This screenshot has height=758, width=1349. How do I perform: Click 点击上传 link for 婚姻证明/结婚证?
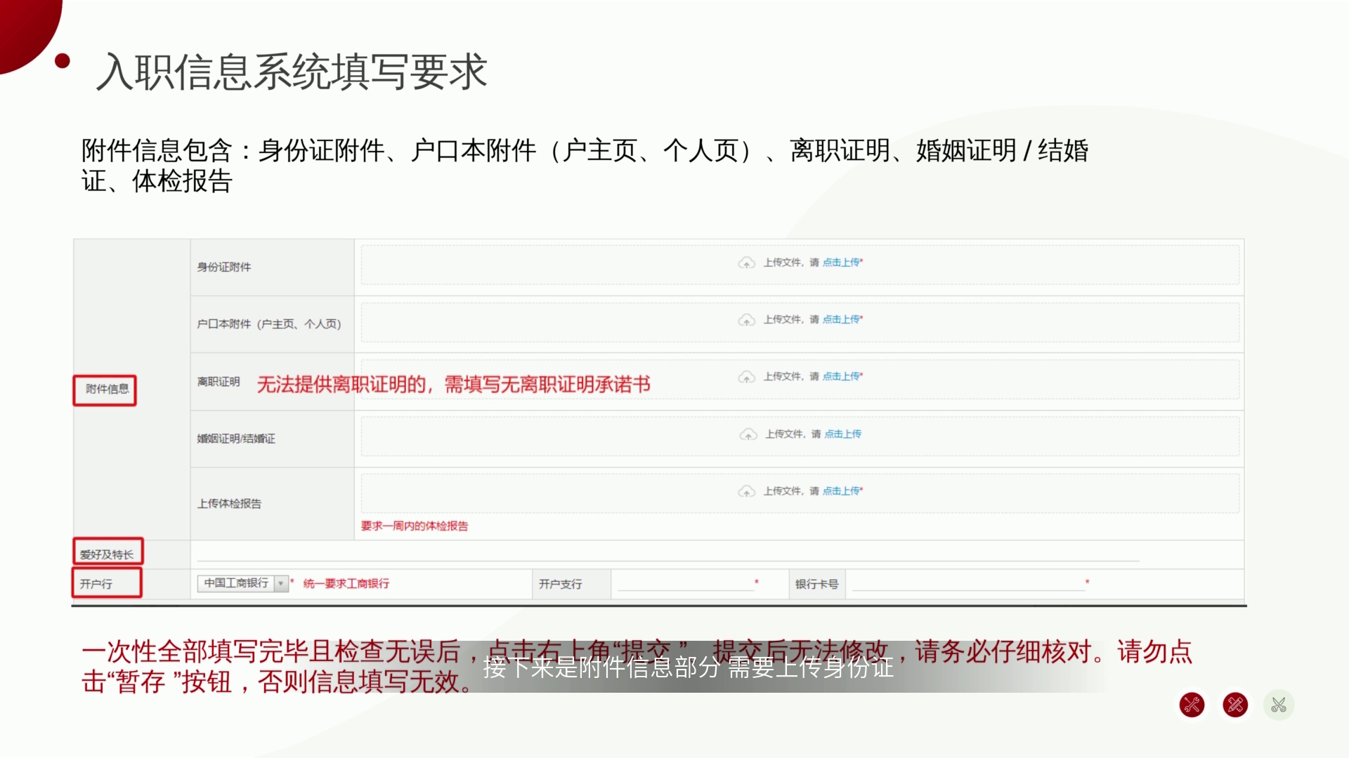click(x=842, y=434)
